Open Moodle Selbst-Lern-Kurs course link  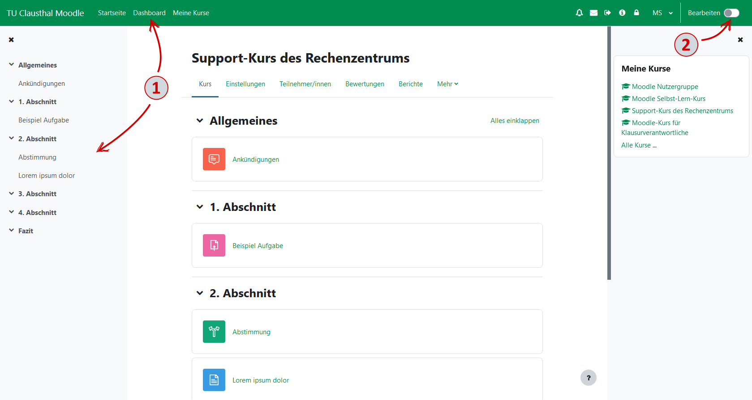669,99
